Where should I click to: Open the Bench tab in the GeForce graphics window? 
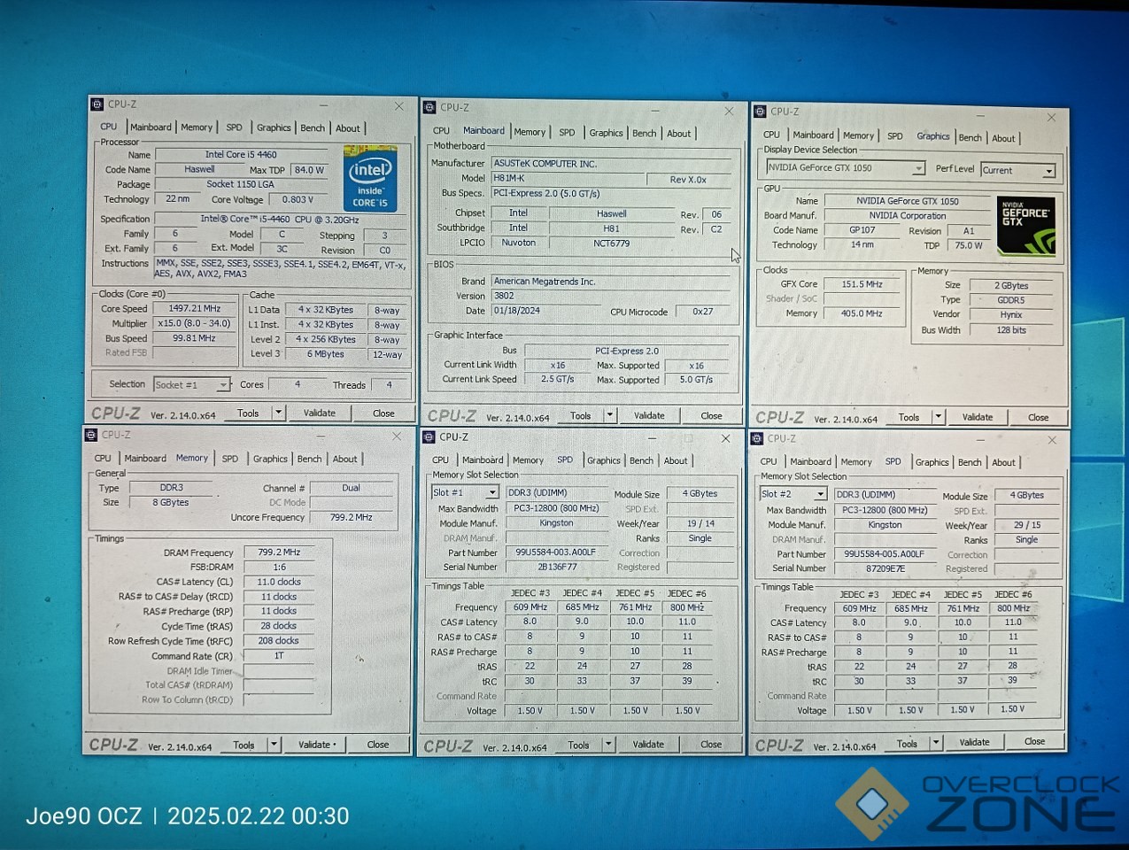(970, 138)
